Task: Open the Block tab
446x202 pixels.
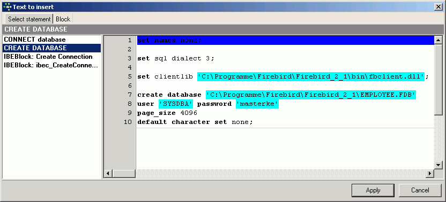Action: click(63, 19)
